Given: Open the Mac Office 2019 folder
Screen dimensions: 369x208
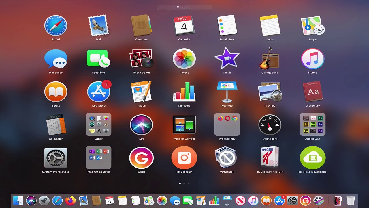Looking at the screenshot, I should pos(99,158).
